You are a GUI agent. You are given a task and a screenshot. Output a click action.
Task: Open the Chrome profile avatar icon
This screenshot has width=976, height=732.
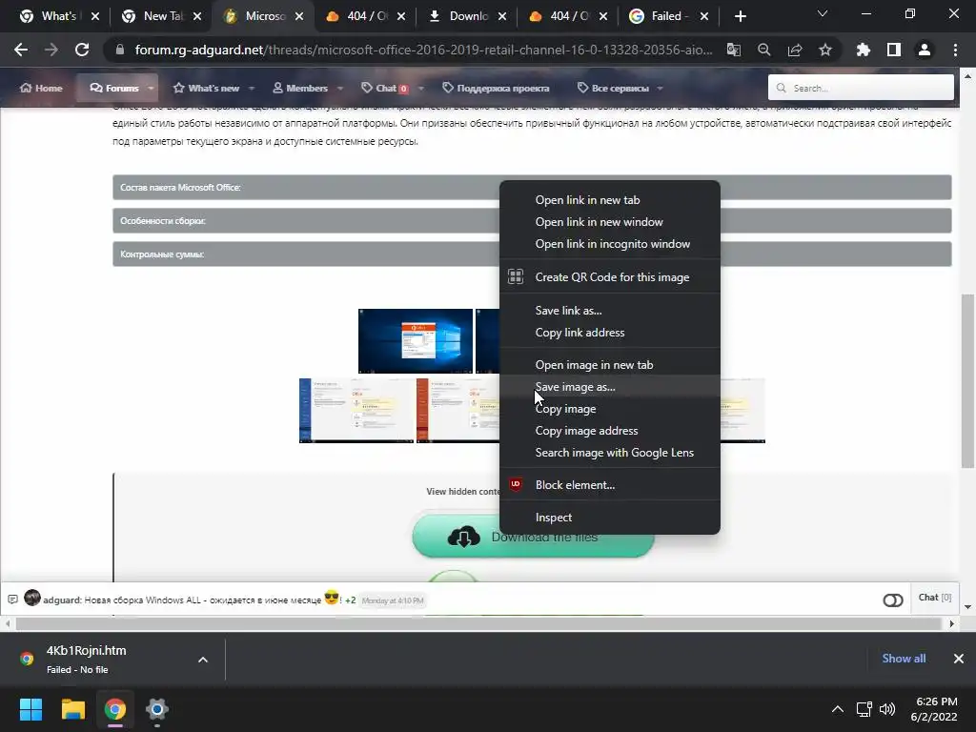pos(925,50)
